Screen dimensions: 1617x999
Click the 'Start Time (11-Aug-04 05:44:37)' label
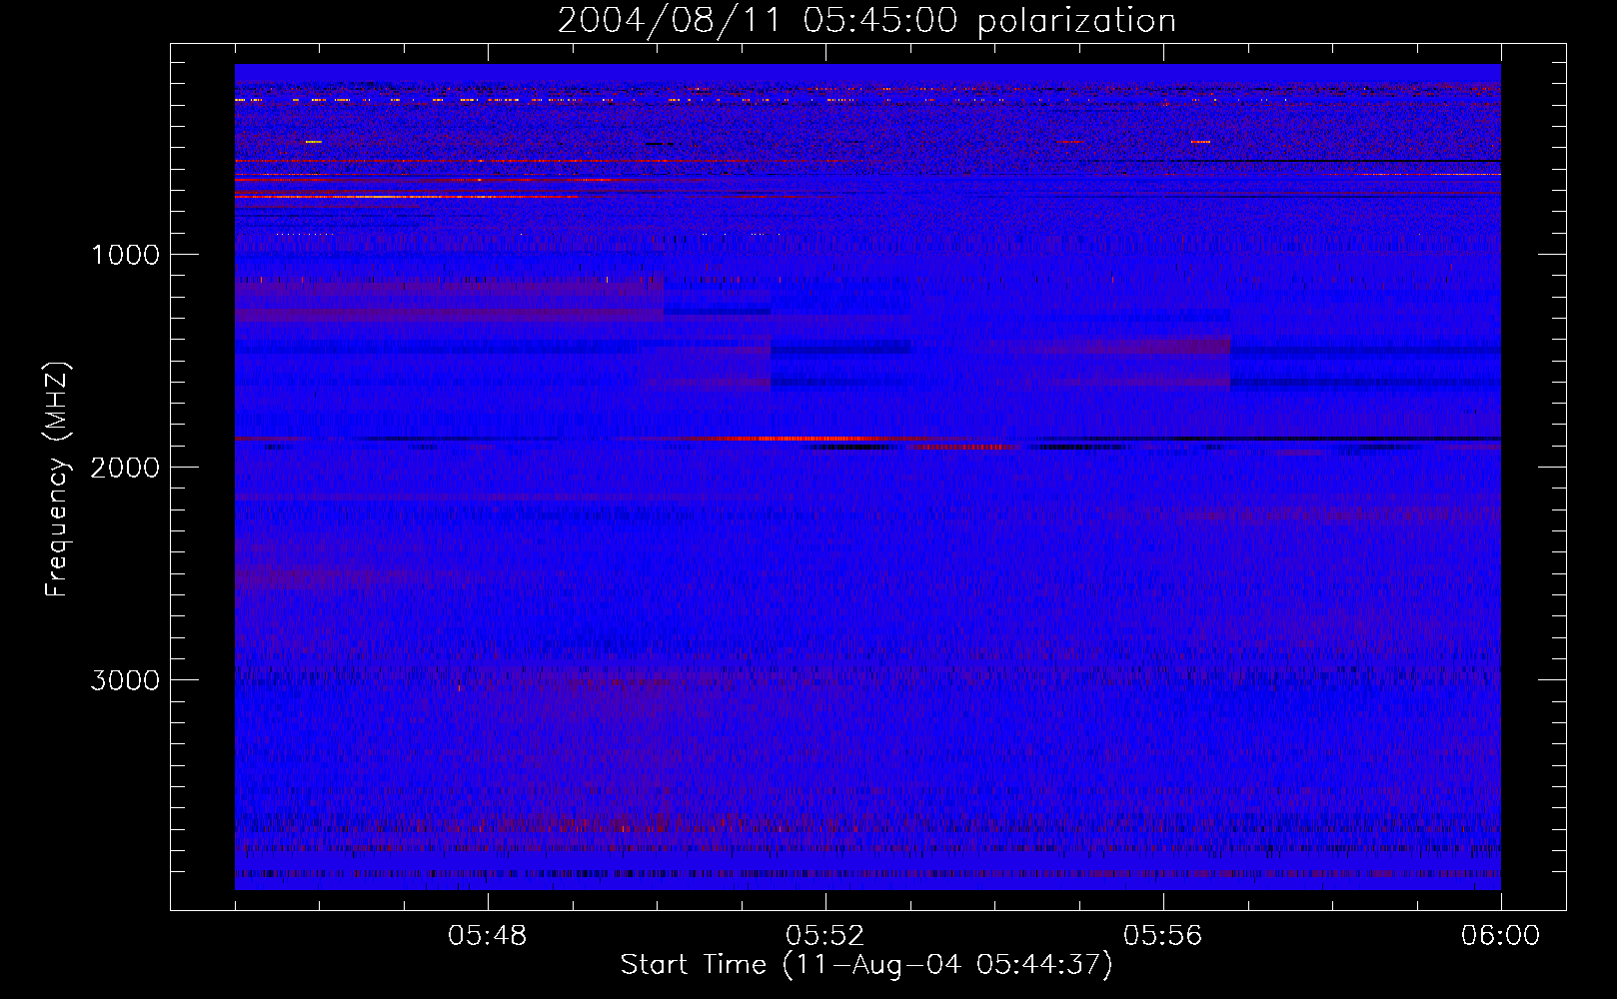point(866,965)
